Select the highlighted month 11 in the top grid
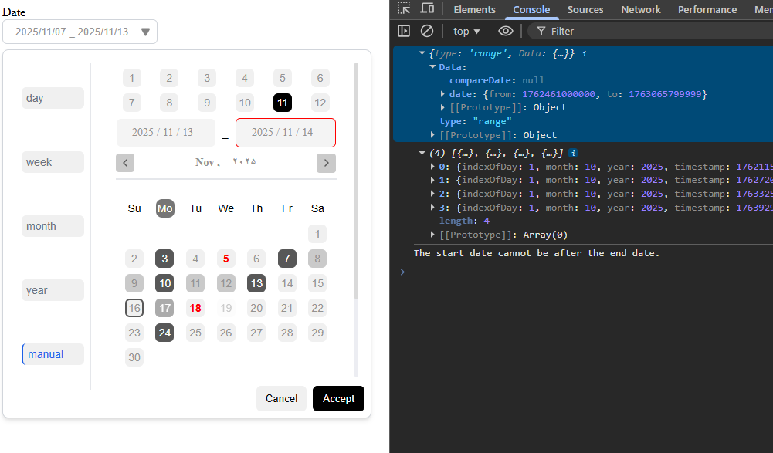This screenshot has height=453, width=773. click(283, 103)
